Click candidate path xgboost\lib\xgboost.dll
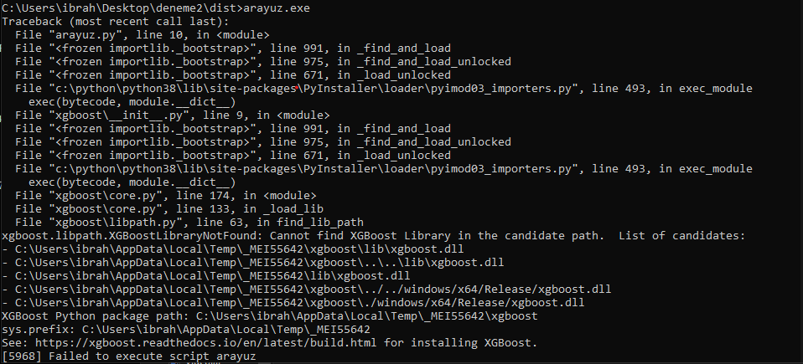Image resolution: width=803 pixels, height=364 pixels. click(x=239, y=249)
